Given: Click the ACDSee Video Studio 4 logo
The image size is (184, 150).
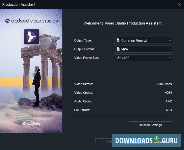Looking at the screenshot, I should click(31, 21).
